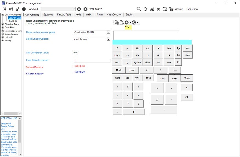Click the C clear button
The width and height of the screenshot is (240, 157).
click(x=187, y=88)
